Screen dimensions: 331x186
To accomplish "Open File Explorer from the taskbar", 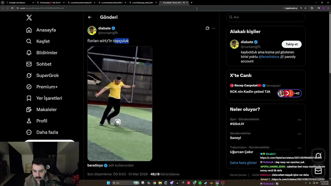I will click(x=160, y=183).
